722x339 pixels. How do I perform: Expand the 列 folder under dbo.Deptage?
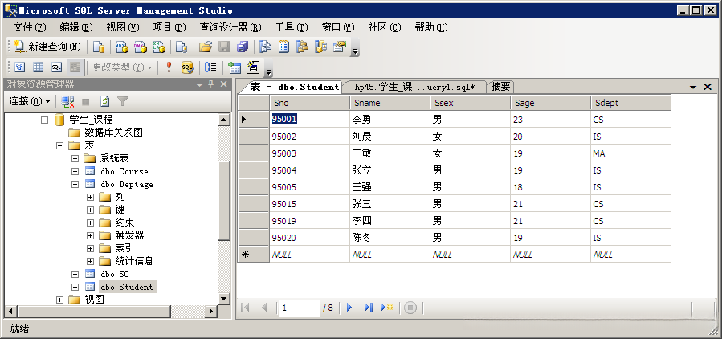pyautogui.click(x=90, y=197)
